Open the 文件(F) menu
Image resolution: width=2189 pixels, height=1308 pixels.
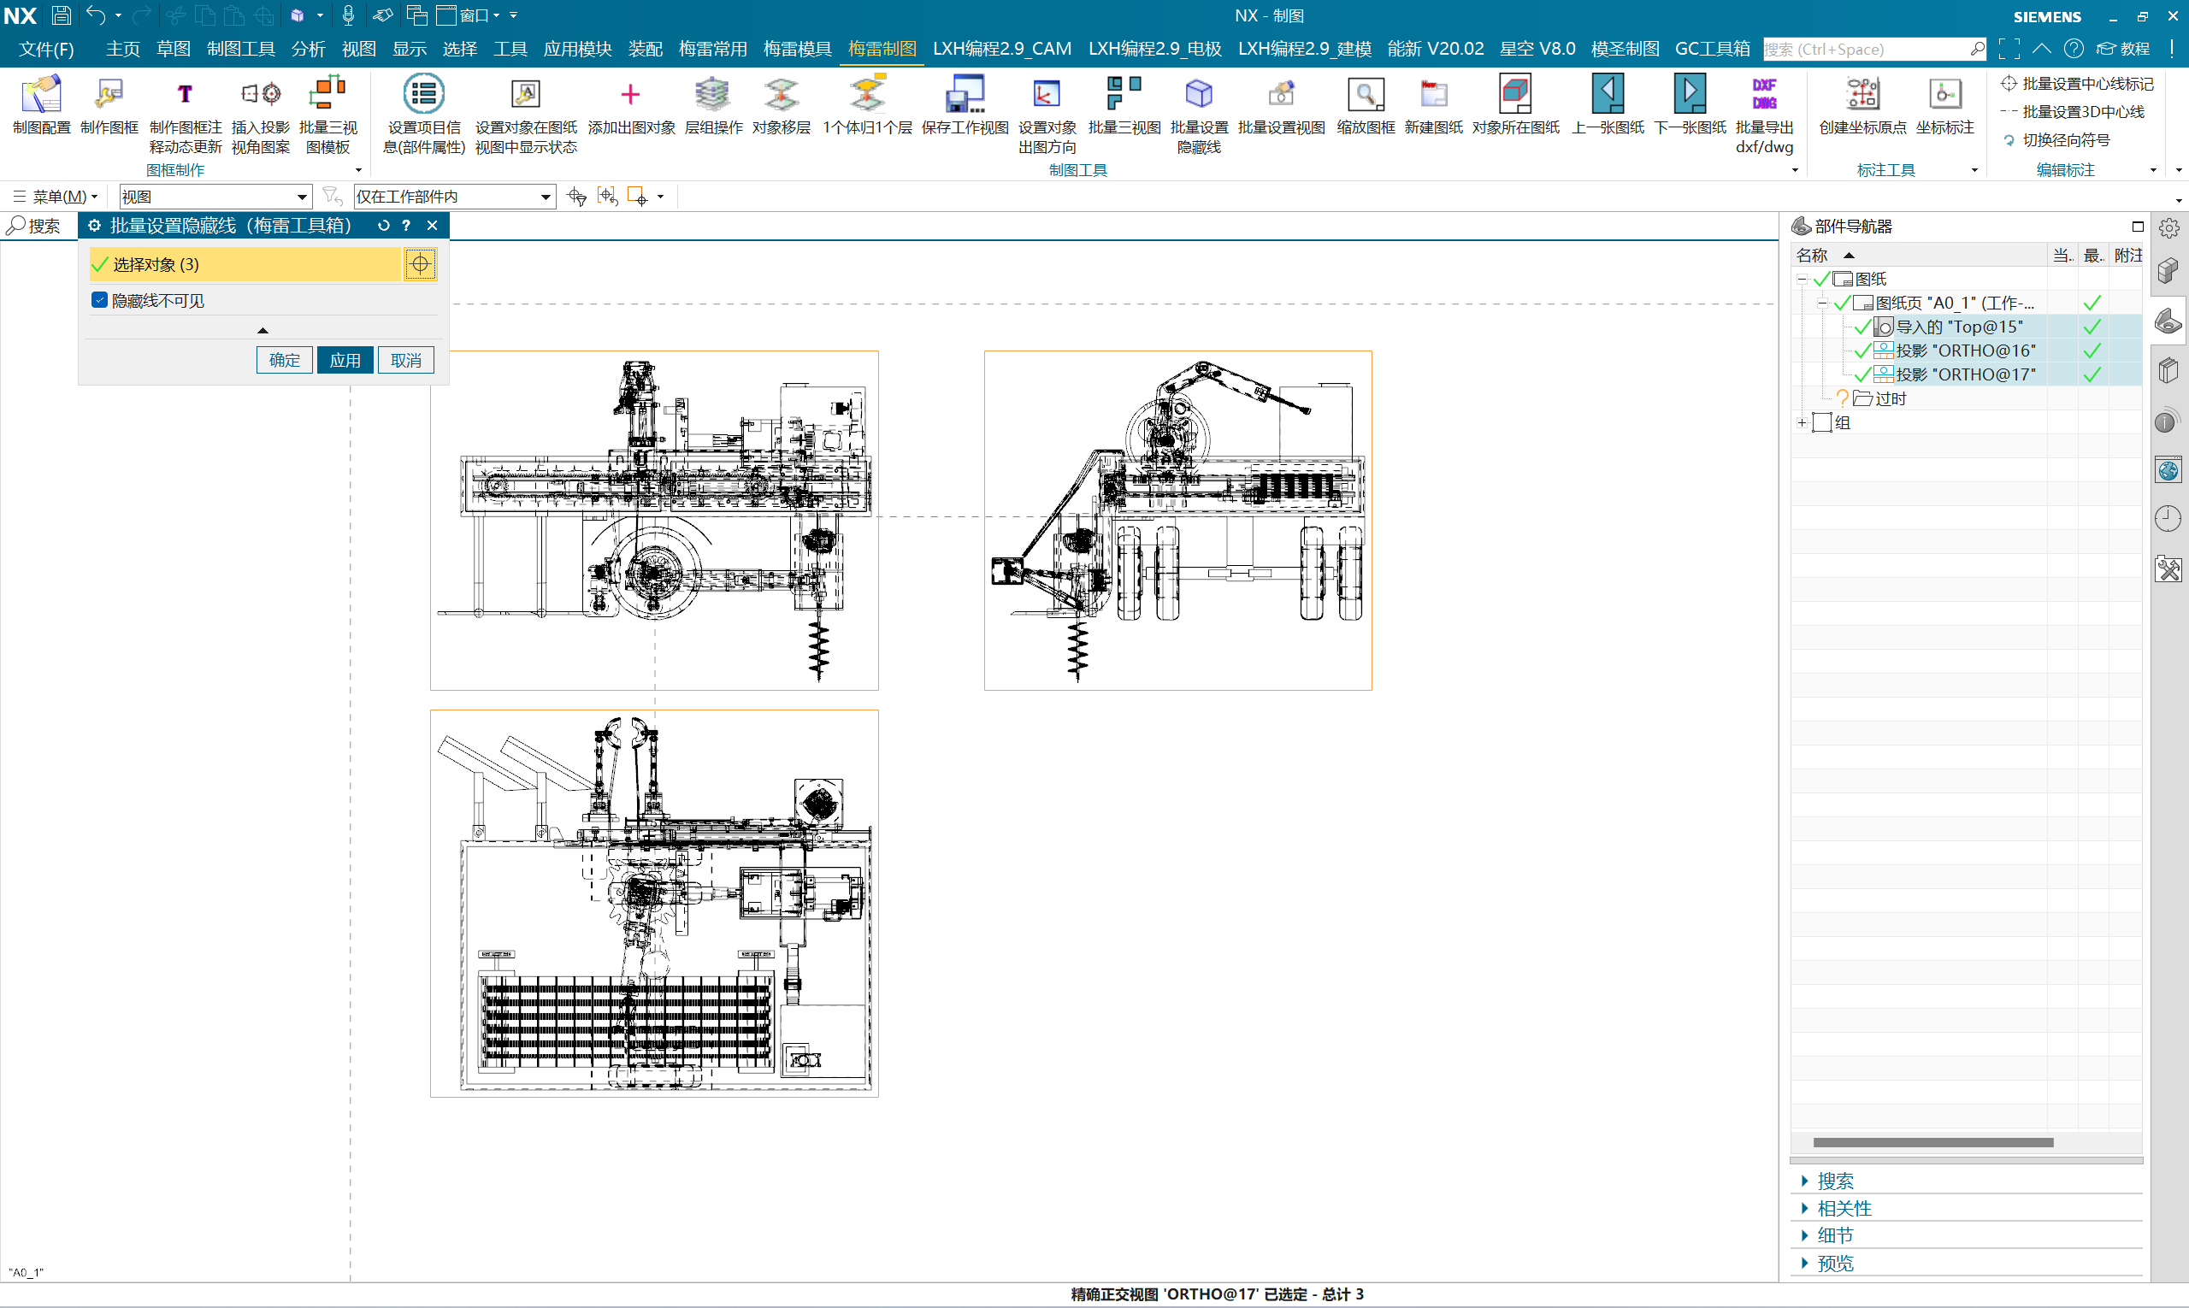pos(47,49)
